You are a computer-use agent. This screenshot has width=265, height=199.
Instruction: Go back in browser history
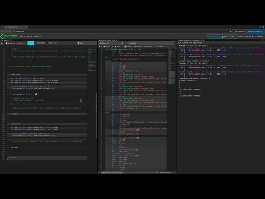2,32
